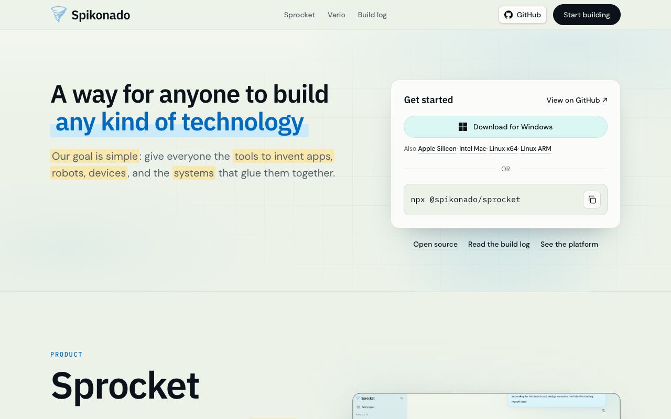Click the Get started heading
The image size is (671, 419).
pyautogui.click(x=428, y=100)
